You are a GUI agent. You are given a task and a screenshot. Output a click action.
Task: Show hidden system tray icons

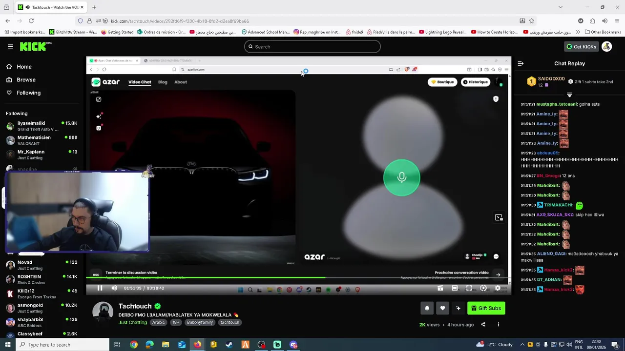click(x=522, y=345)
